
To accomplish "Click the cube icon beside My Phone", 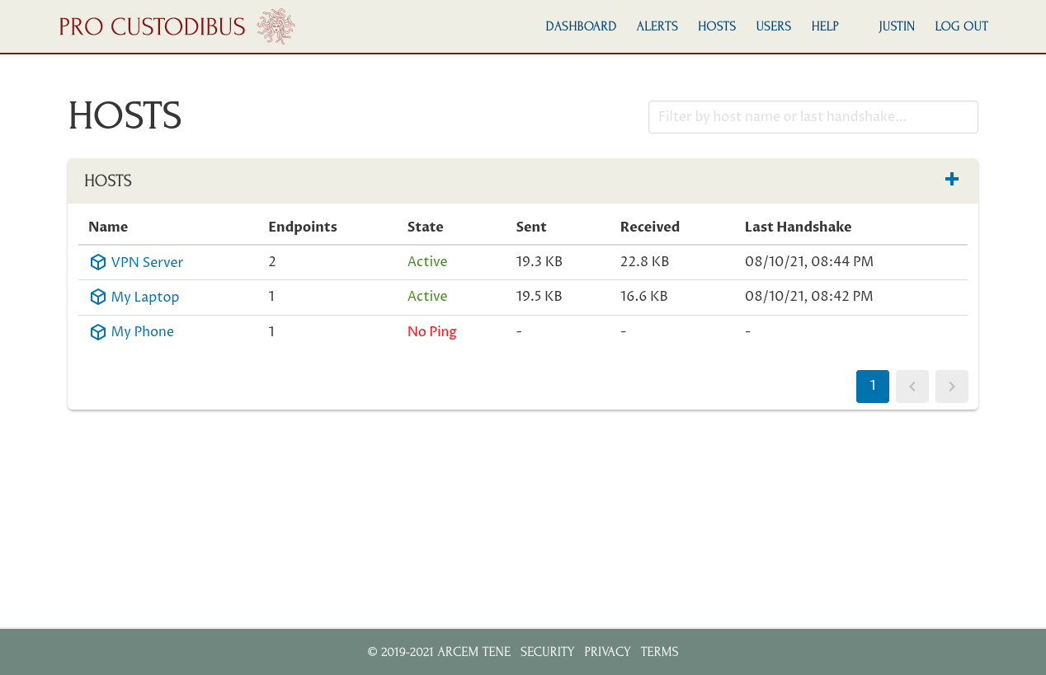I will 98,332.
